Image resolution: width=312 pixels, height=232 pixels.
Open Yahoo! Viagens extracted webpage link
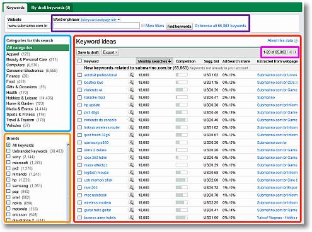coord(277,217)
